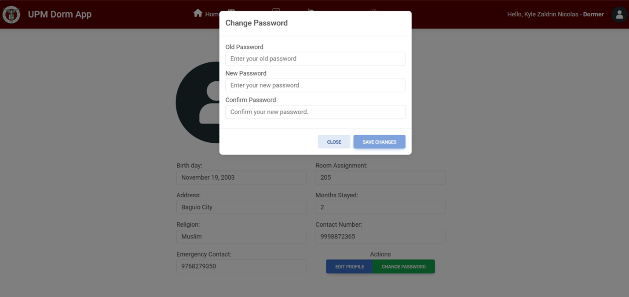629x297 pixels.
Task: Close the Change Password dialog
Action: 334,142
